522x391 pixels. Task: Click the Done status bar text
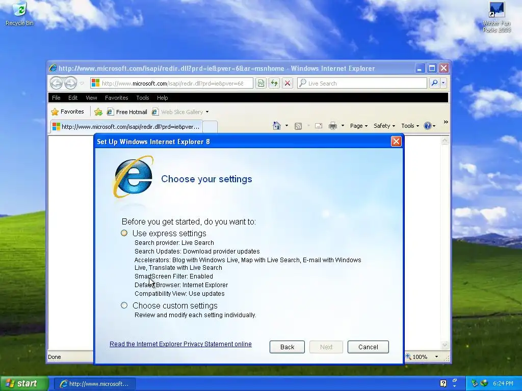tap(54, 357)
